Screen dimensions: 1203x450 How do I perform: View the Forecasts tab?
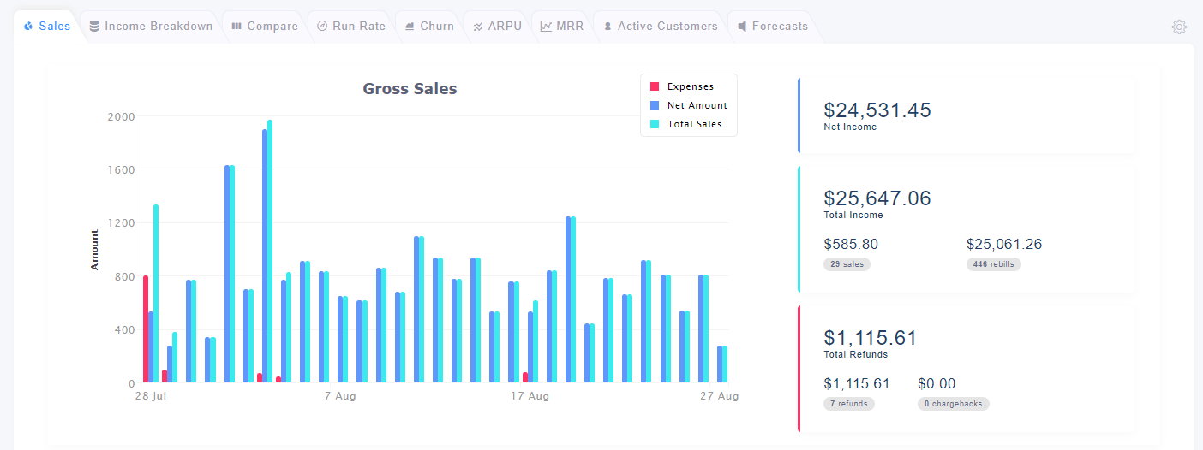coord(772,27)
